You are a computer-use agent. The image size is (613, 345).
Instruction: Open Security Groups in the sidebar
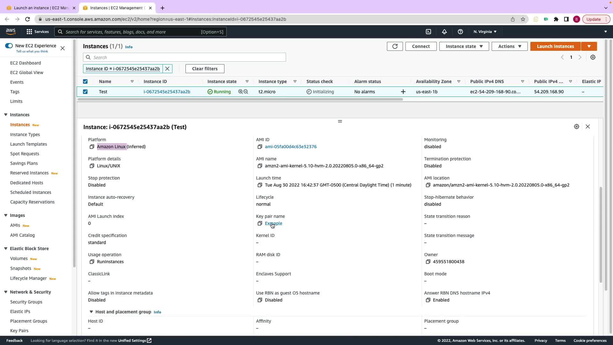tap(26, 302)
